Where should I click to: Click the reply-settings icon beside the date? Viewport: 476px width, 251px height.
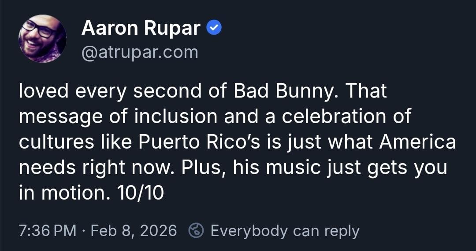pyautogui.click(x=196, y=230)
